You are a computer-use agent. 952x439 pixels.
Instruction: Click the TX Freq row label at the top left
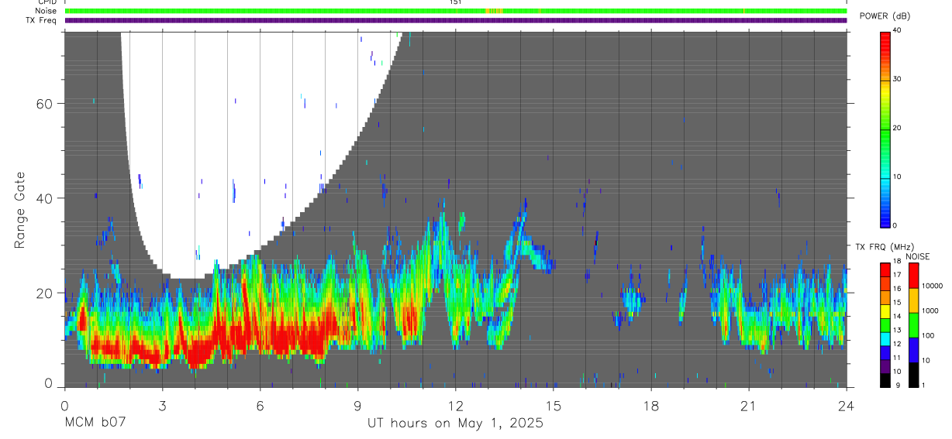point(42,20)
